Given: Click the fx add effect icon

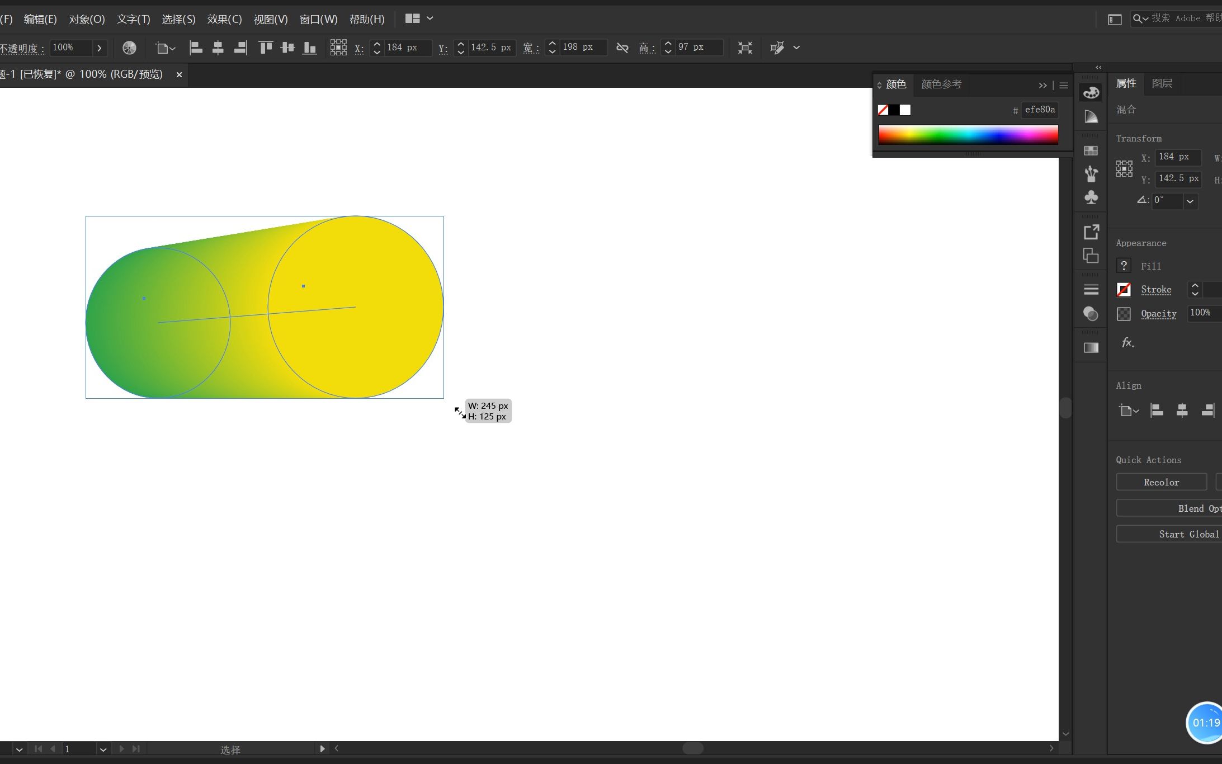Looking at the screenshot, I should tap(1127, 343).
